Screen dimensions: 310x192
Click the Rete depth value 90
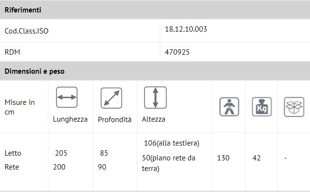(102, 167)
